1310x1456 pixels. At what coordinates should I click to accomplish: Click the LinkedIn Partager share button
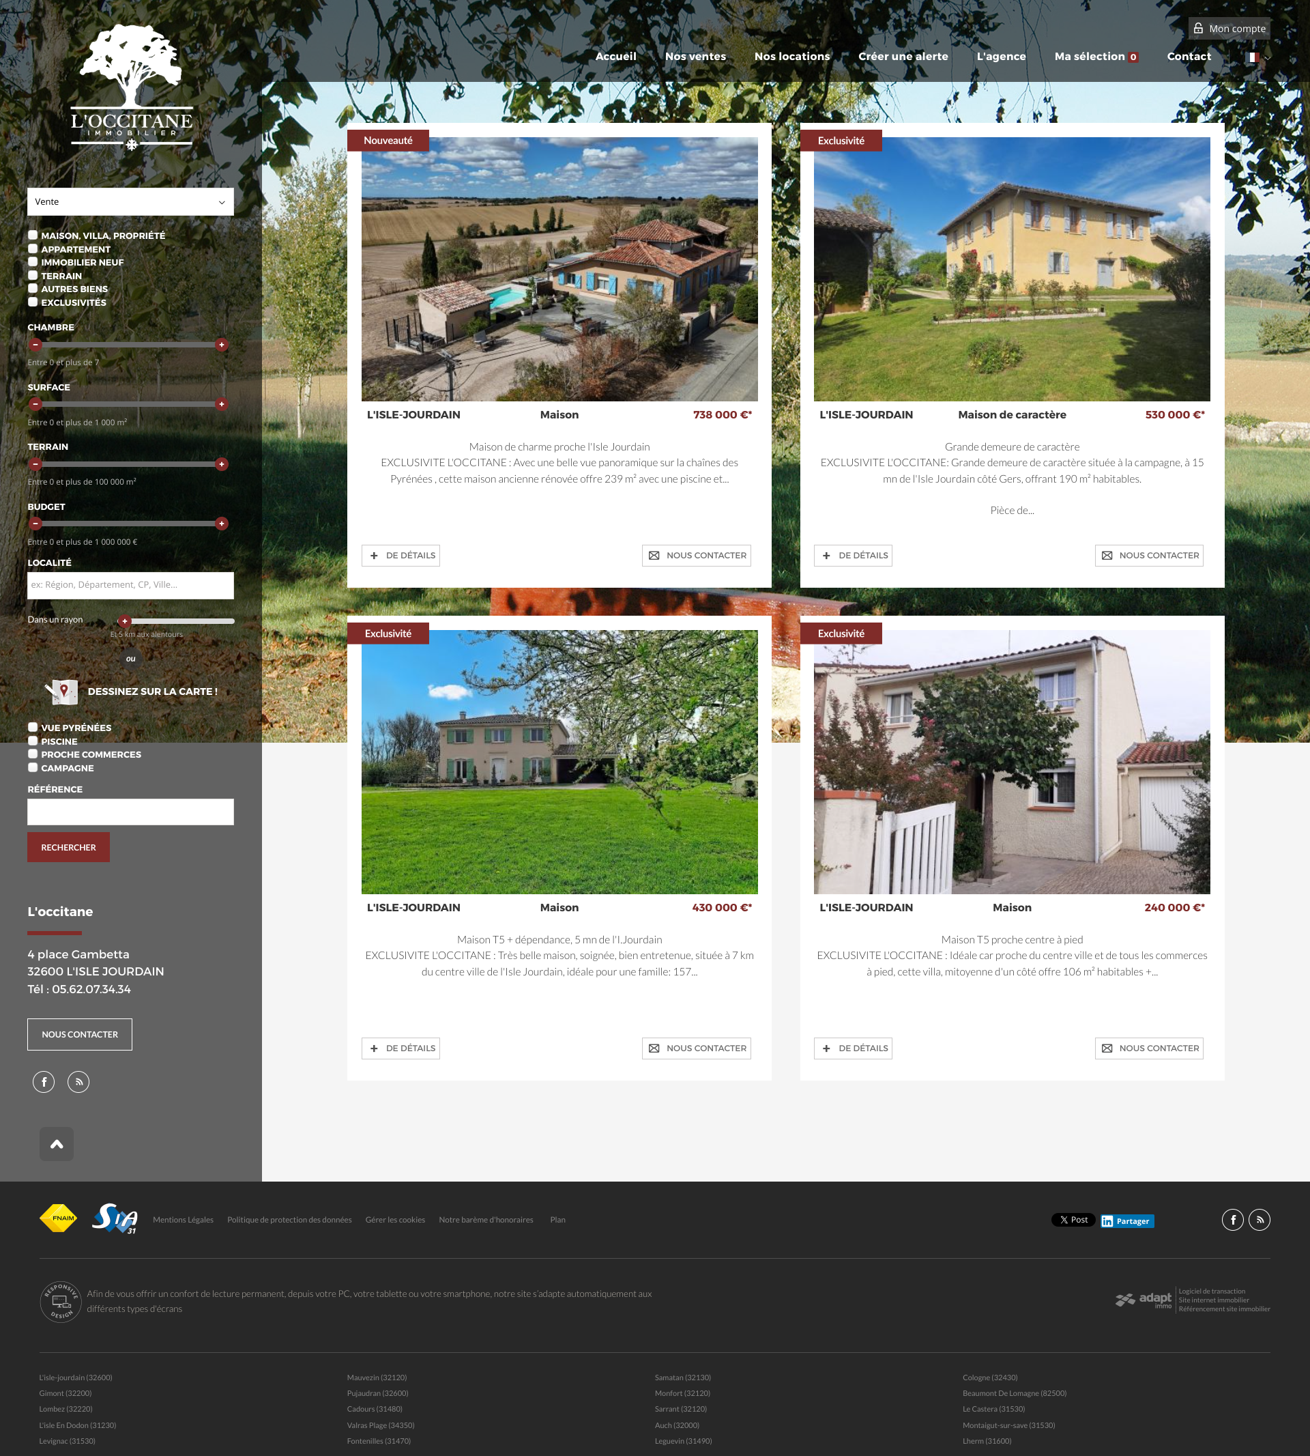coord(1127,1221)
